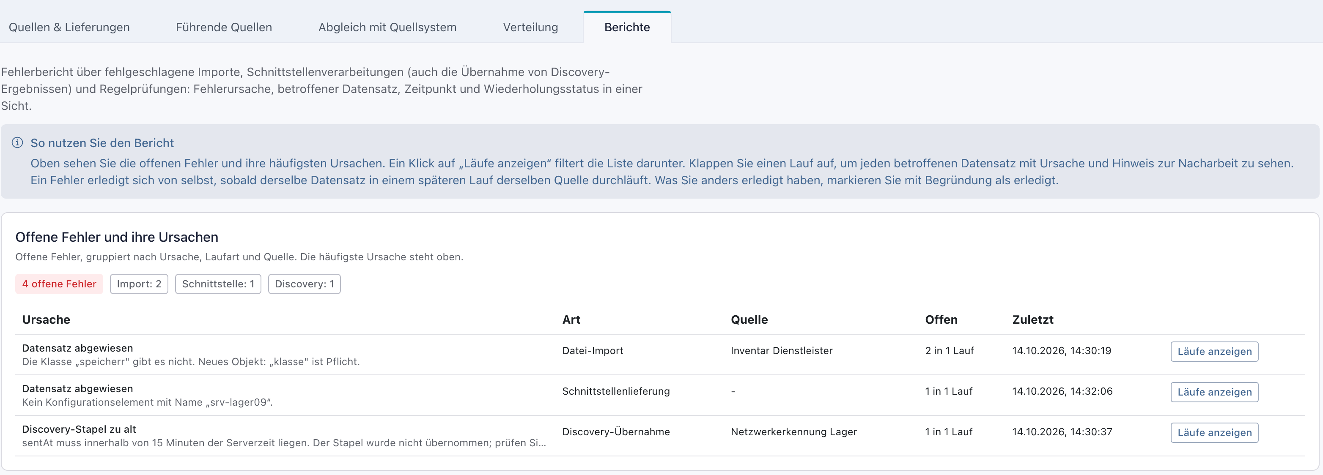Click the truncated 'sentAt muss innerhalb' description
This screenshot has height=475, width=1323.
click(284, 443)
